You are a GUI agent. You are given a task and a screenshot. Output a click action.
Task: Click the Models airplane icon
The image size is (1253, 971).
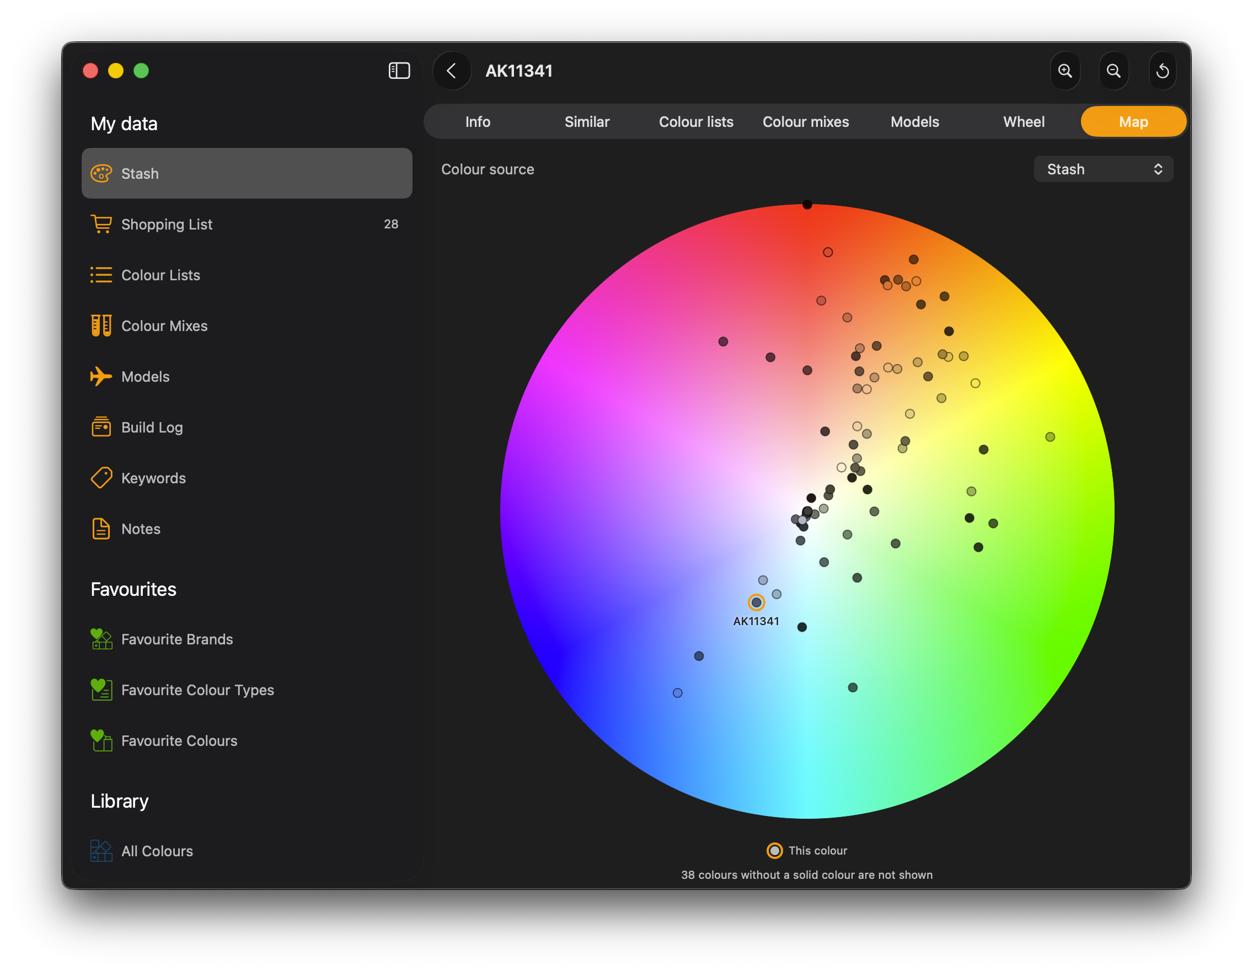point(101,376)
